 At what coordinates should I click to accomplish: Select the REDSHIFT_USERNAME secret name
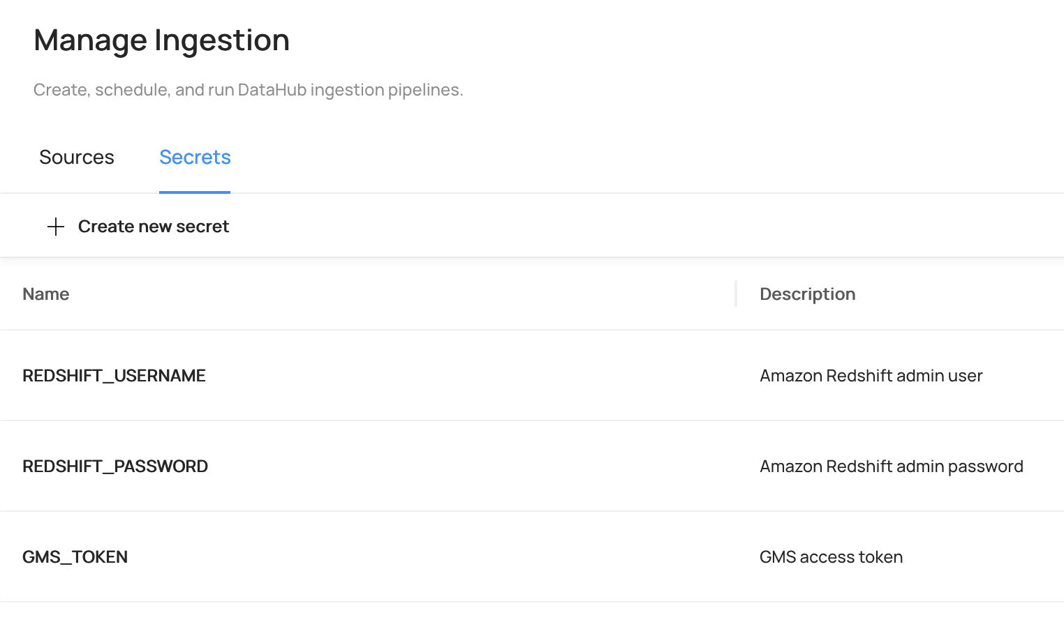coord(114,376)
